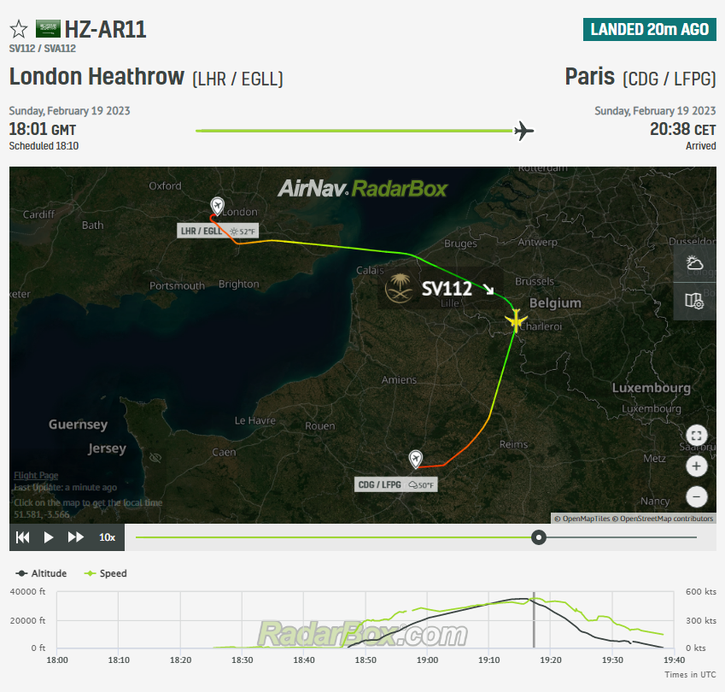Click the Paris destination title
Image resolution: width=725 pixels, height=692 pixels.
pos(590,77)
